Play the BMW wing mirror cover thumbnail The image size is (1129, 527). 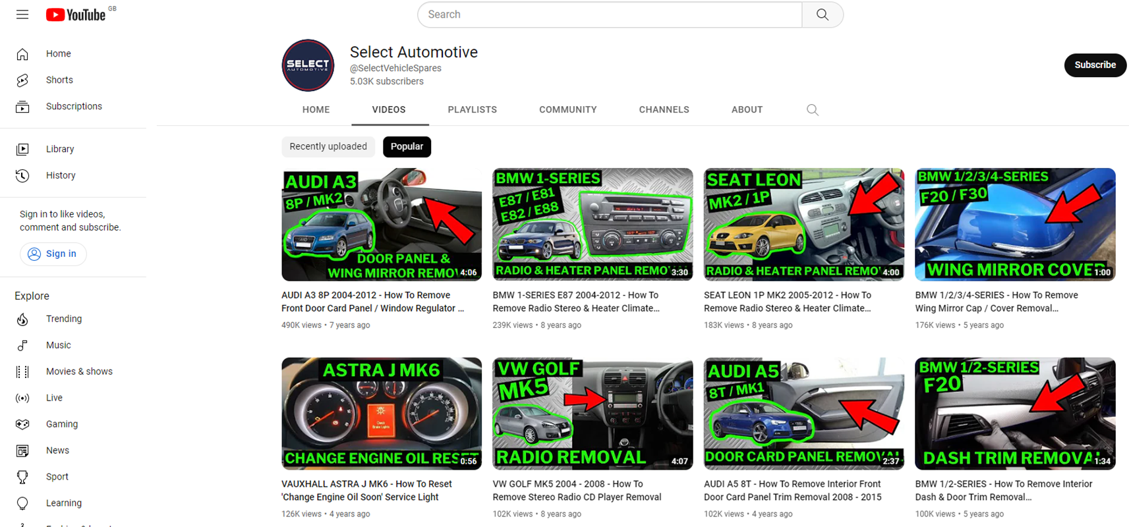click(1015, 225)
